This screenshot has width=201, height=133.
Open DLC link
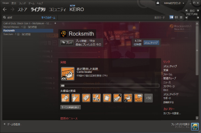(166, 90)
